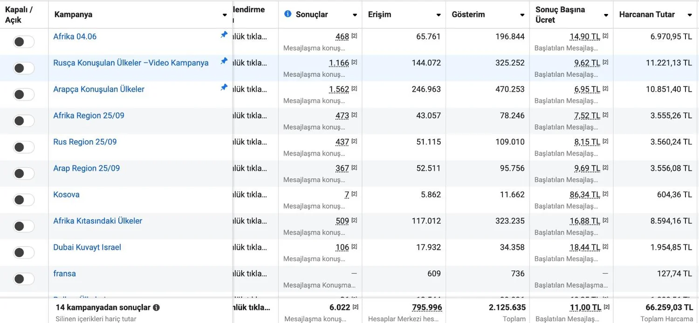This screenshot has height=323, width=699.
Task: Open Sonuç Başına Ücret column dropdown arrow
Action: click(x=606, y=15)
